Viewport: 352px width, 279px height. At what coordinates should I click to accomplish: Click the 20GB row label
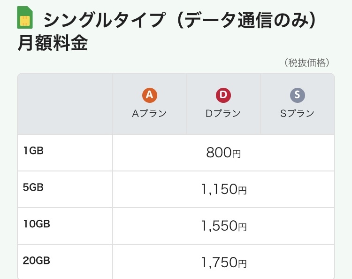tap(36, 260)
